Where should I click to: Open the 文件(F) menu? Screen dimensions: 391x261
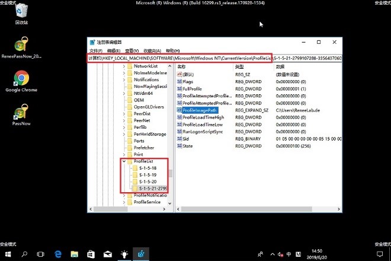96,50
